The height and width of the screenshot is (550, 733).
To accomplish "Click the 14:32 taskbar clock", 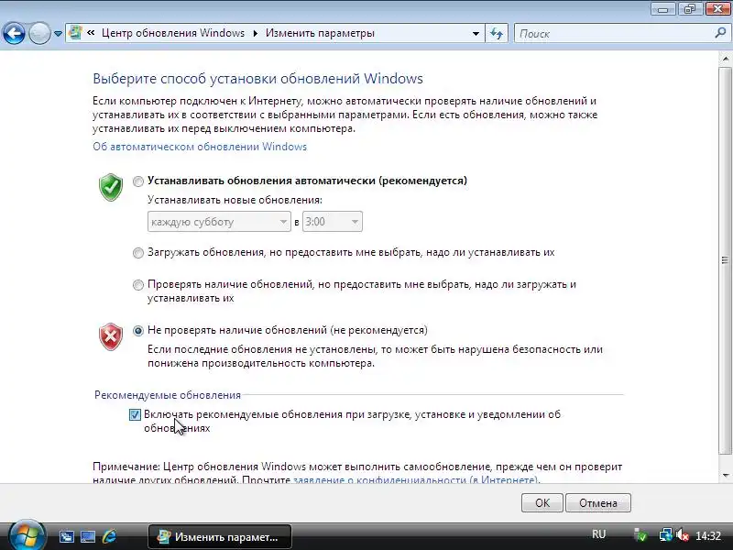I will 708,536.
